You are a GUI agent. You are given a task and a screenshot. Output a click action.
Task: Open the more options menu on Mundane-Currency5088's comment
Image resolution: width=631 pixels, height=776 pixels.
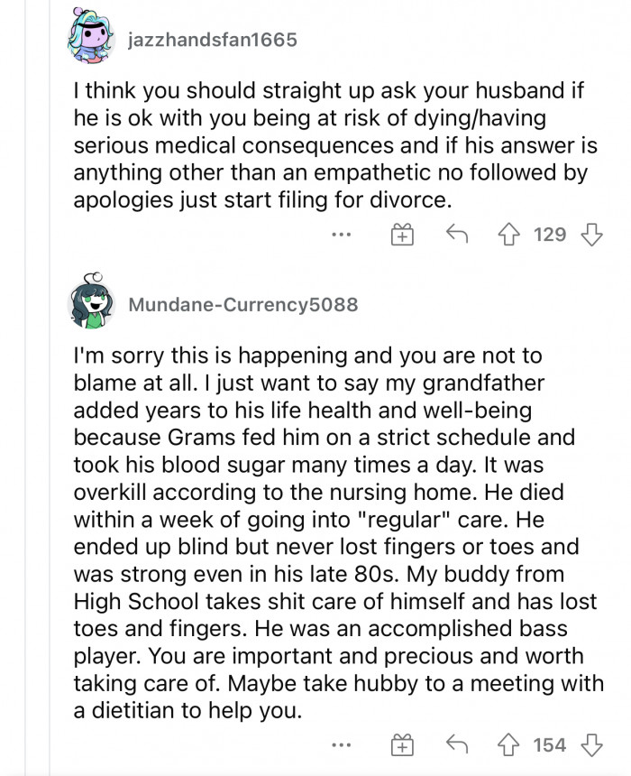pos(341,745)
